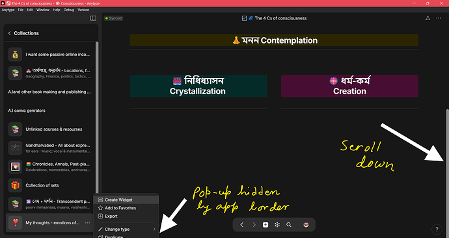Open the Help menu

pyautogui.click(x=57, y=10)
